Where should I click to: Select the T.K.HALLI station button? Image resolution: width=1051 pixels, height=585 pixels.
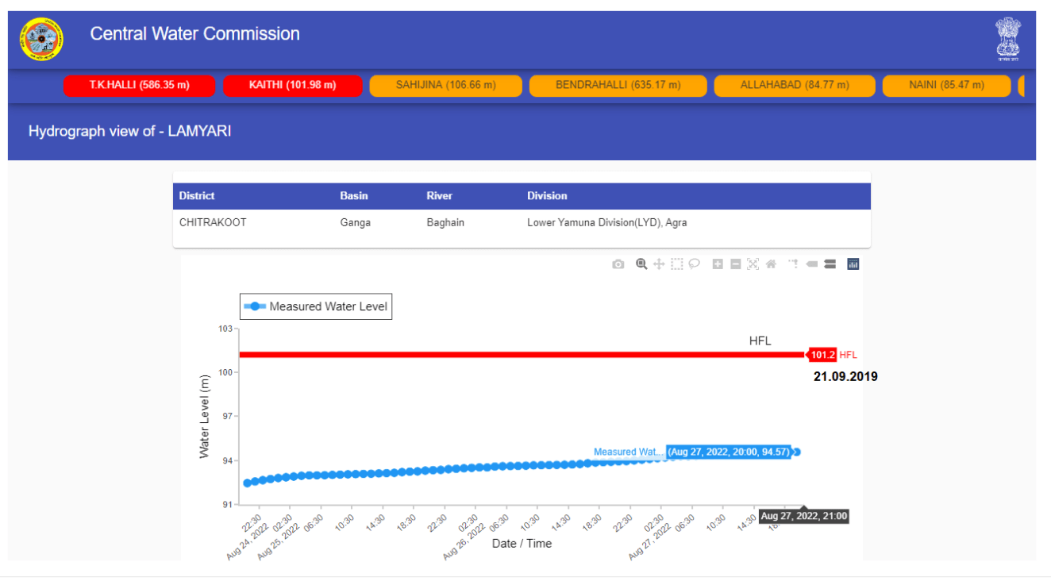pos(139,85)
